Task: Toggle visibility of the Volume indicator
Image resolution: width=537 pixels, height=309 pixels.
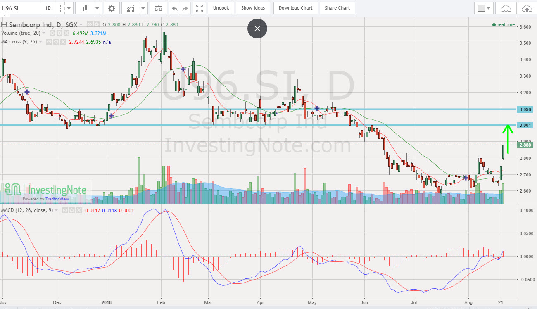Action: pos(52,33)
